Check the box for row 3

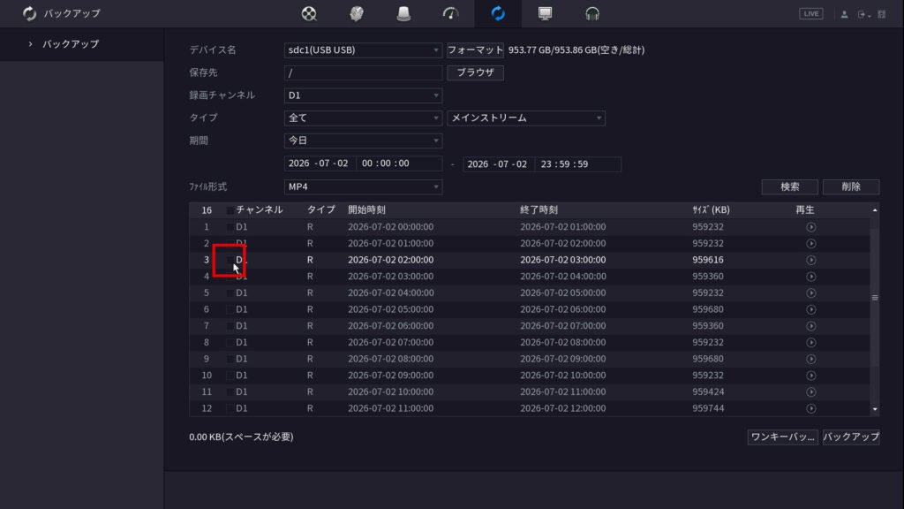230,261
